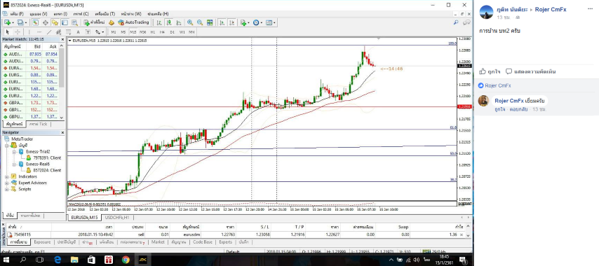The image size is (599, 266).
Task: Select the Fibonacci retracement tool
Action: click(68, 32)
